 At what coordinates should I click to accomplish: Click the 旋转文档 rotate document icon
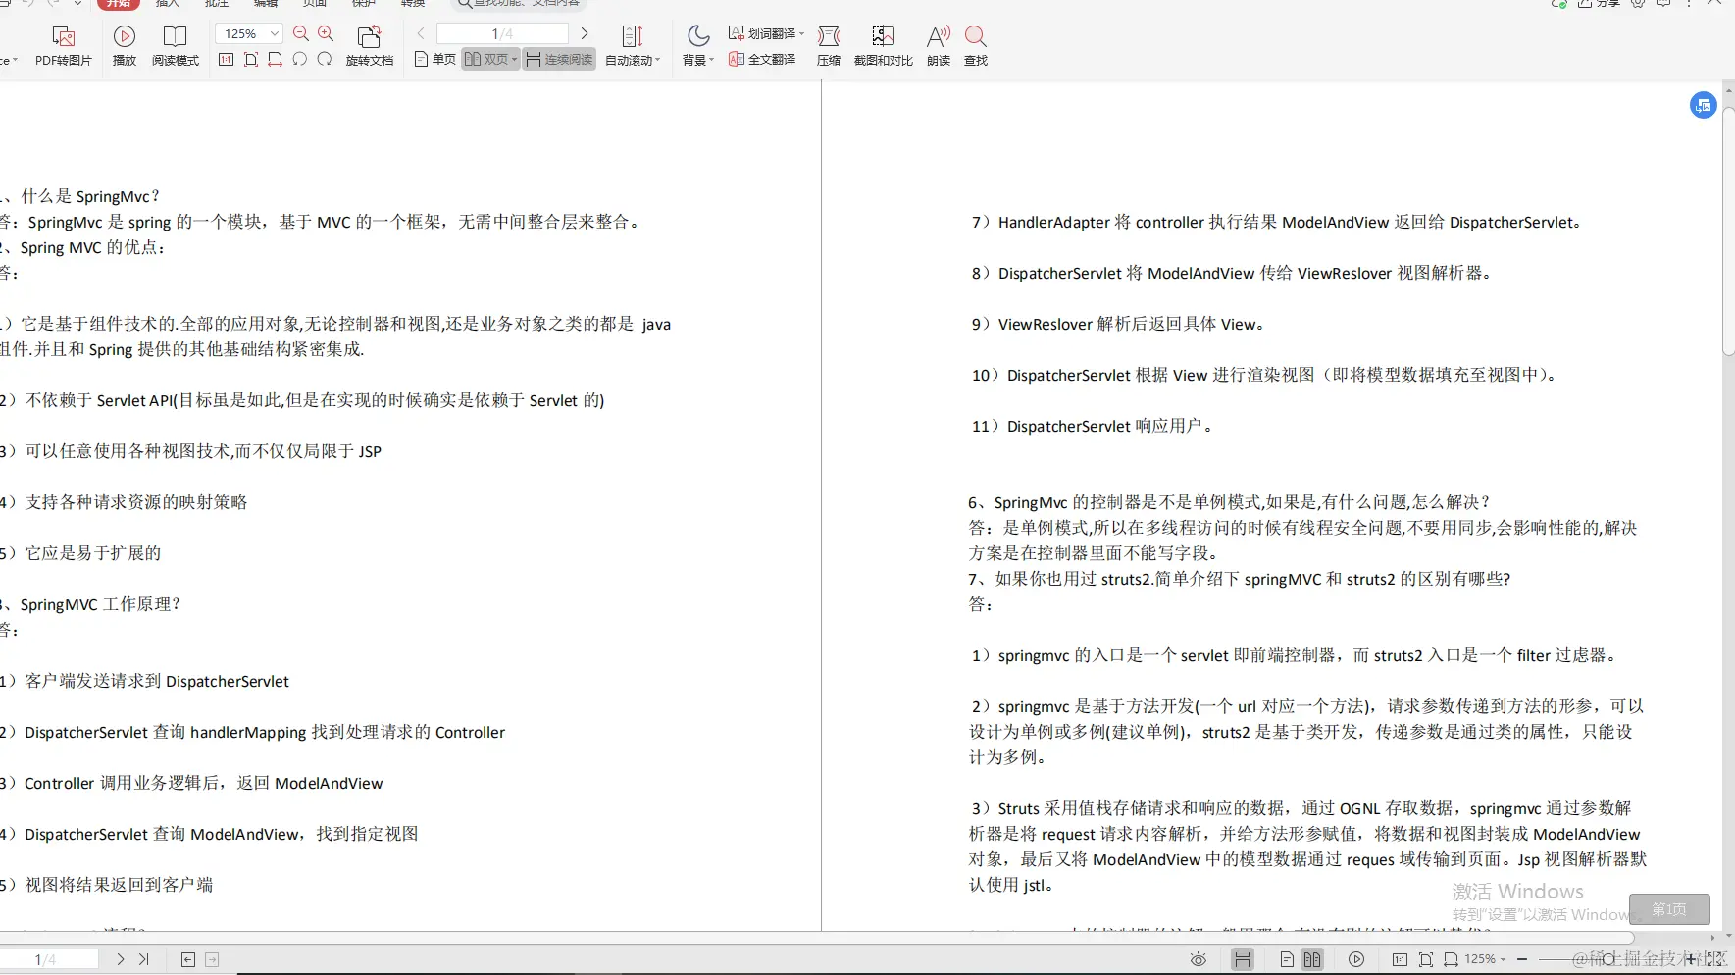tap(370, 44)
